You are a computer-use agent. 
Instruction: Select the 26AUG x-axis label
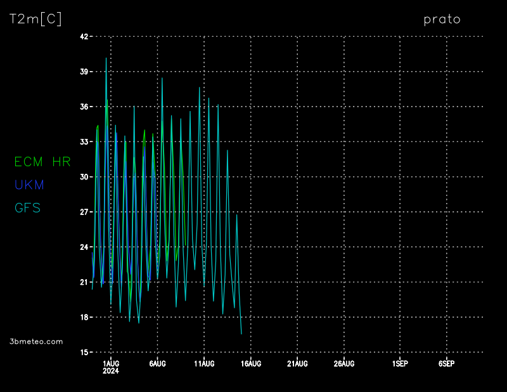[344, 363]
